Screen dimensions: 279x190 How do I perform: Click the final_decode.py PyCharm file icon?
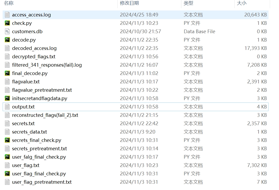7,73
